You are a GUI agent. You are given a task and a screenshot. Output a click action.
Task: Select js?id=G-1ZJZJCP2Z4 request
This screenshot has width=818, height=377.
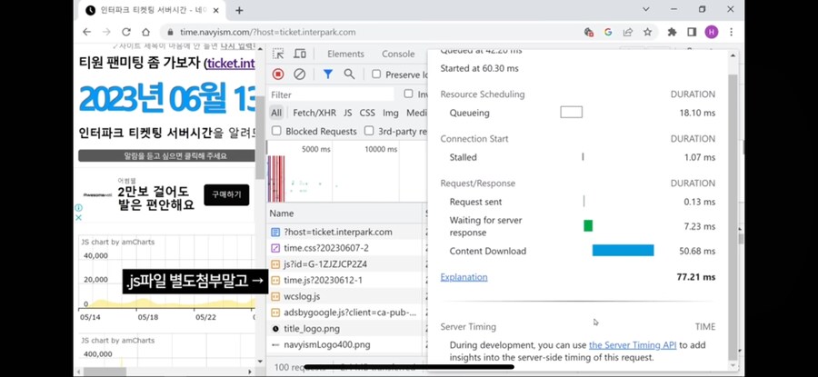(345, 263)
